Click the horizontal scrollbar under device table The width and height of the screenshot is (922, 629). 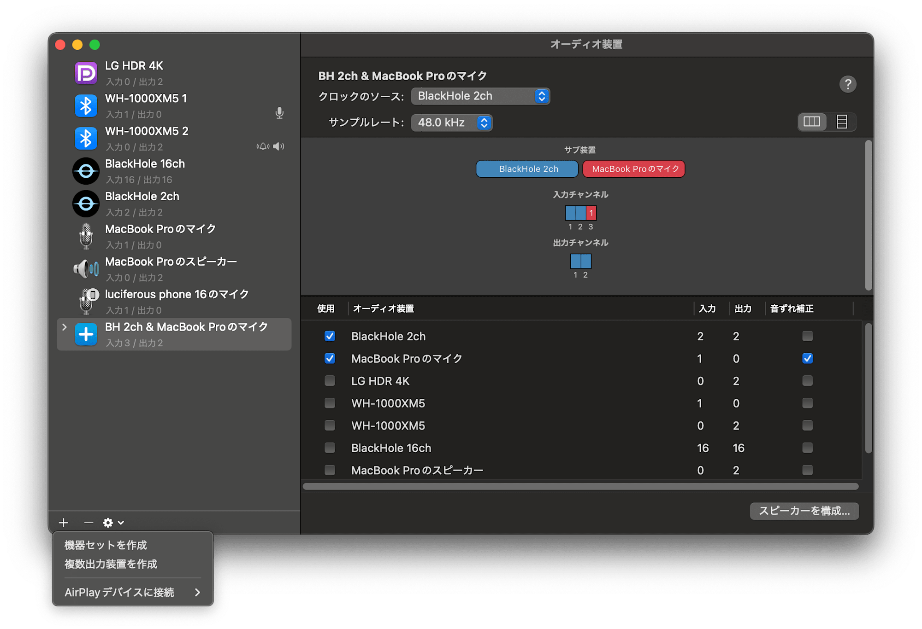[x=580, y=486]
